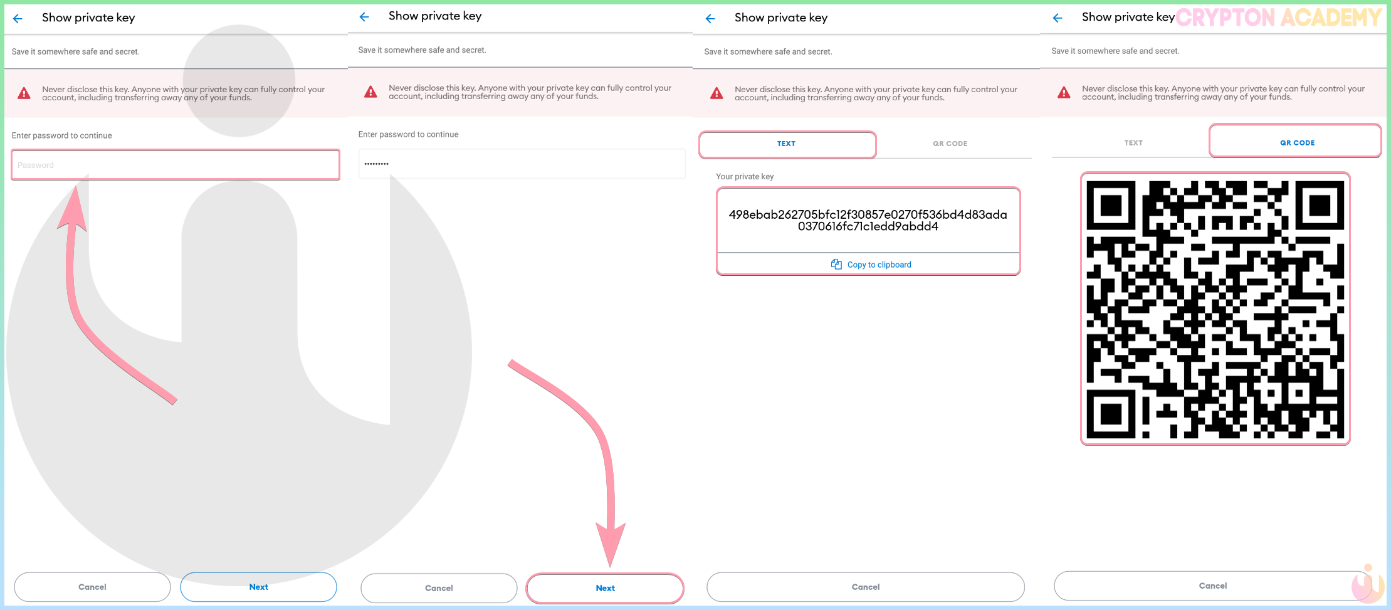
Task: Switch to QR CODE tab on private key text screen
Action: click(950, 144)
